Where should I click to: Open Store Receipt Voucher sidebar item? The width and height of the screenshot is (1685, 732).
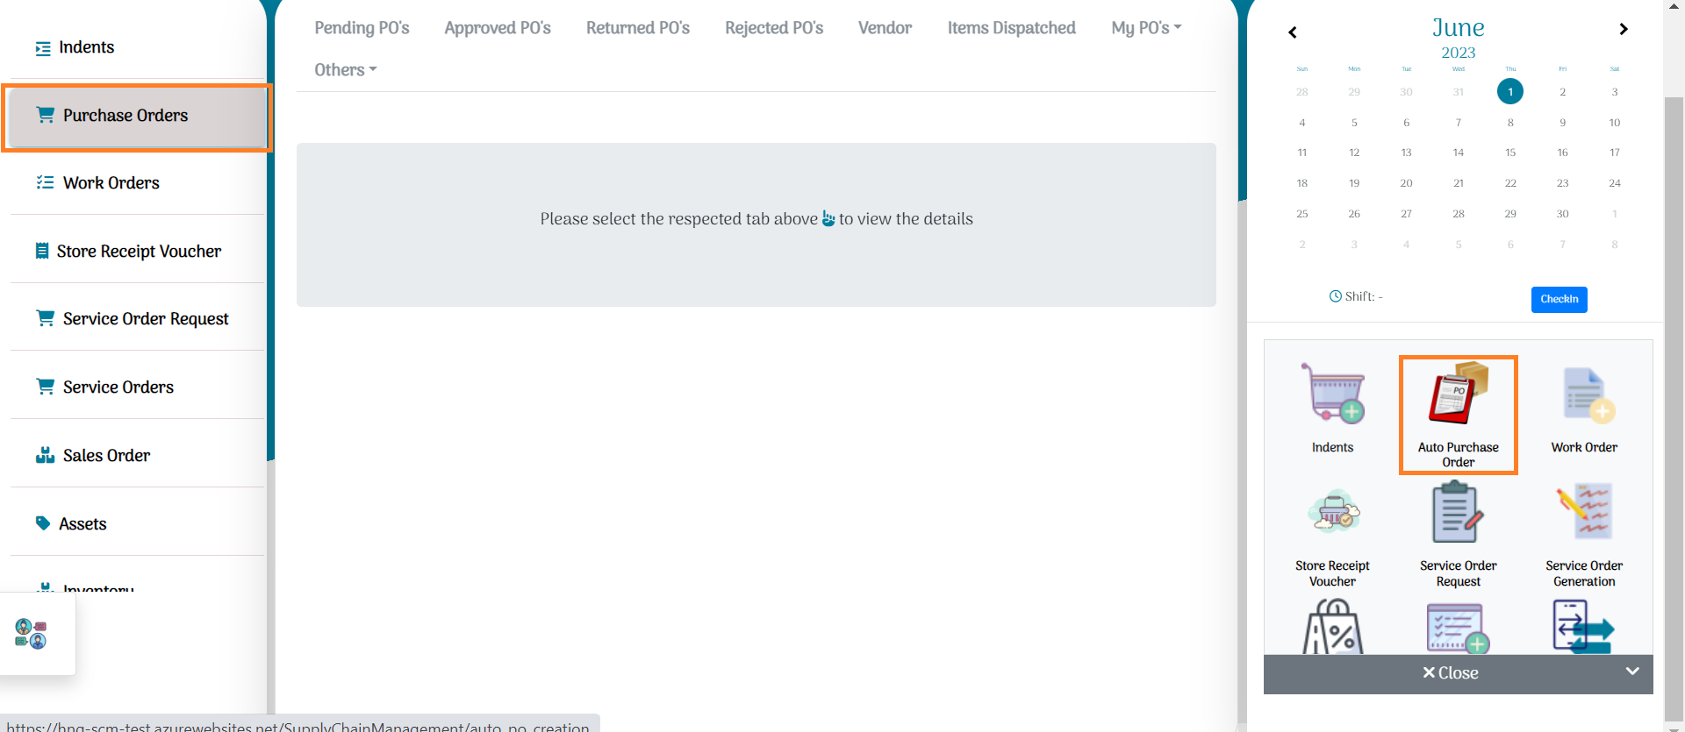137,252
